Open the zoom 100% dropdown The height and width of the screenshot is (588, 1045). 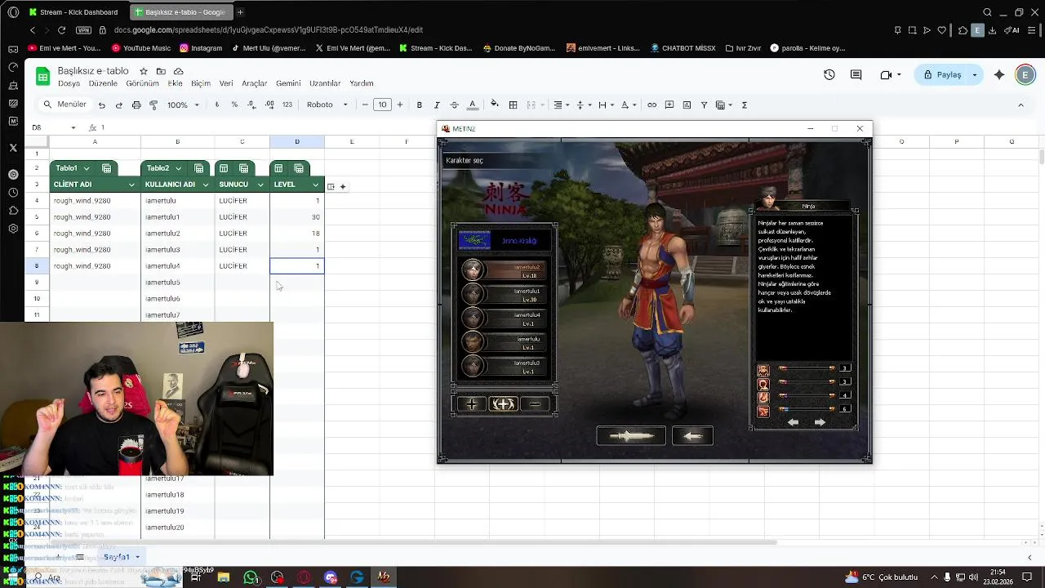[183, 105]
